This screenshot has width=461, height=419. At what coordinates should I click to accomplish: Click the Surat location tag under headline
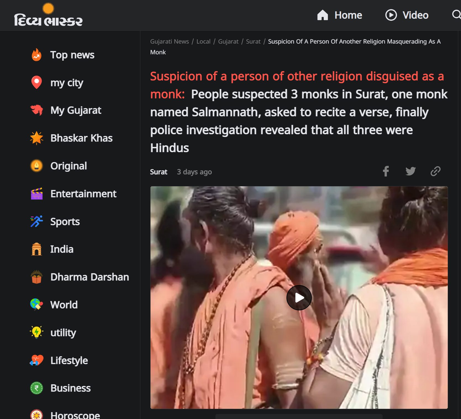click(x=159, y=172)
